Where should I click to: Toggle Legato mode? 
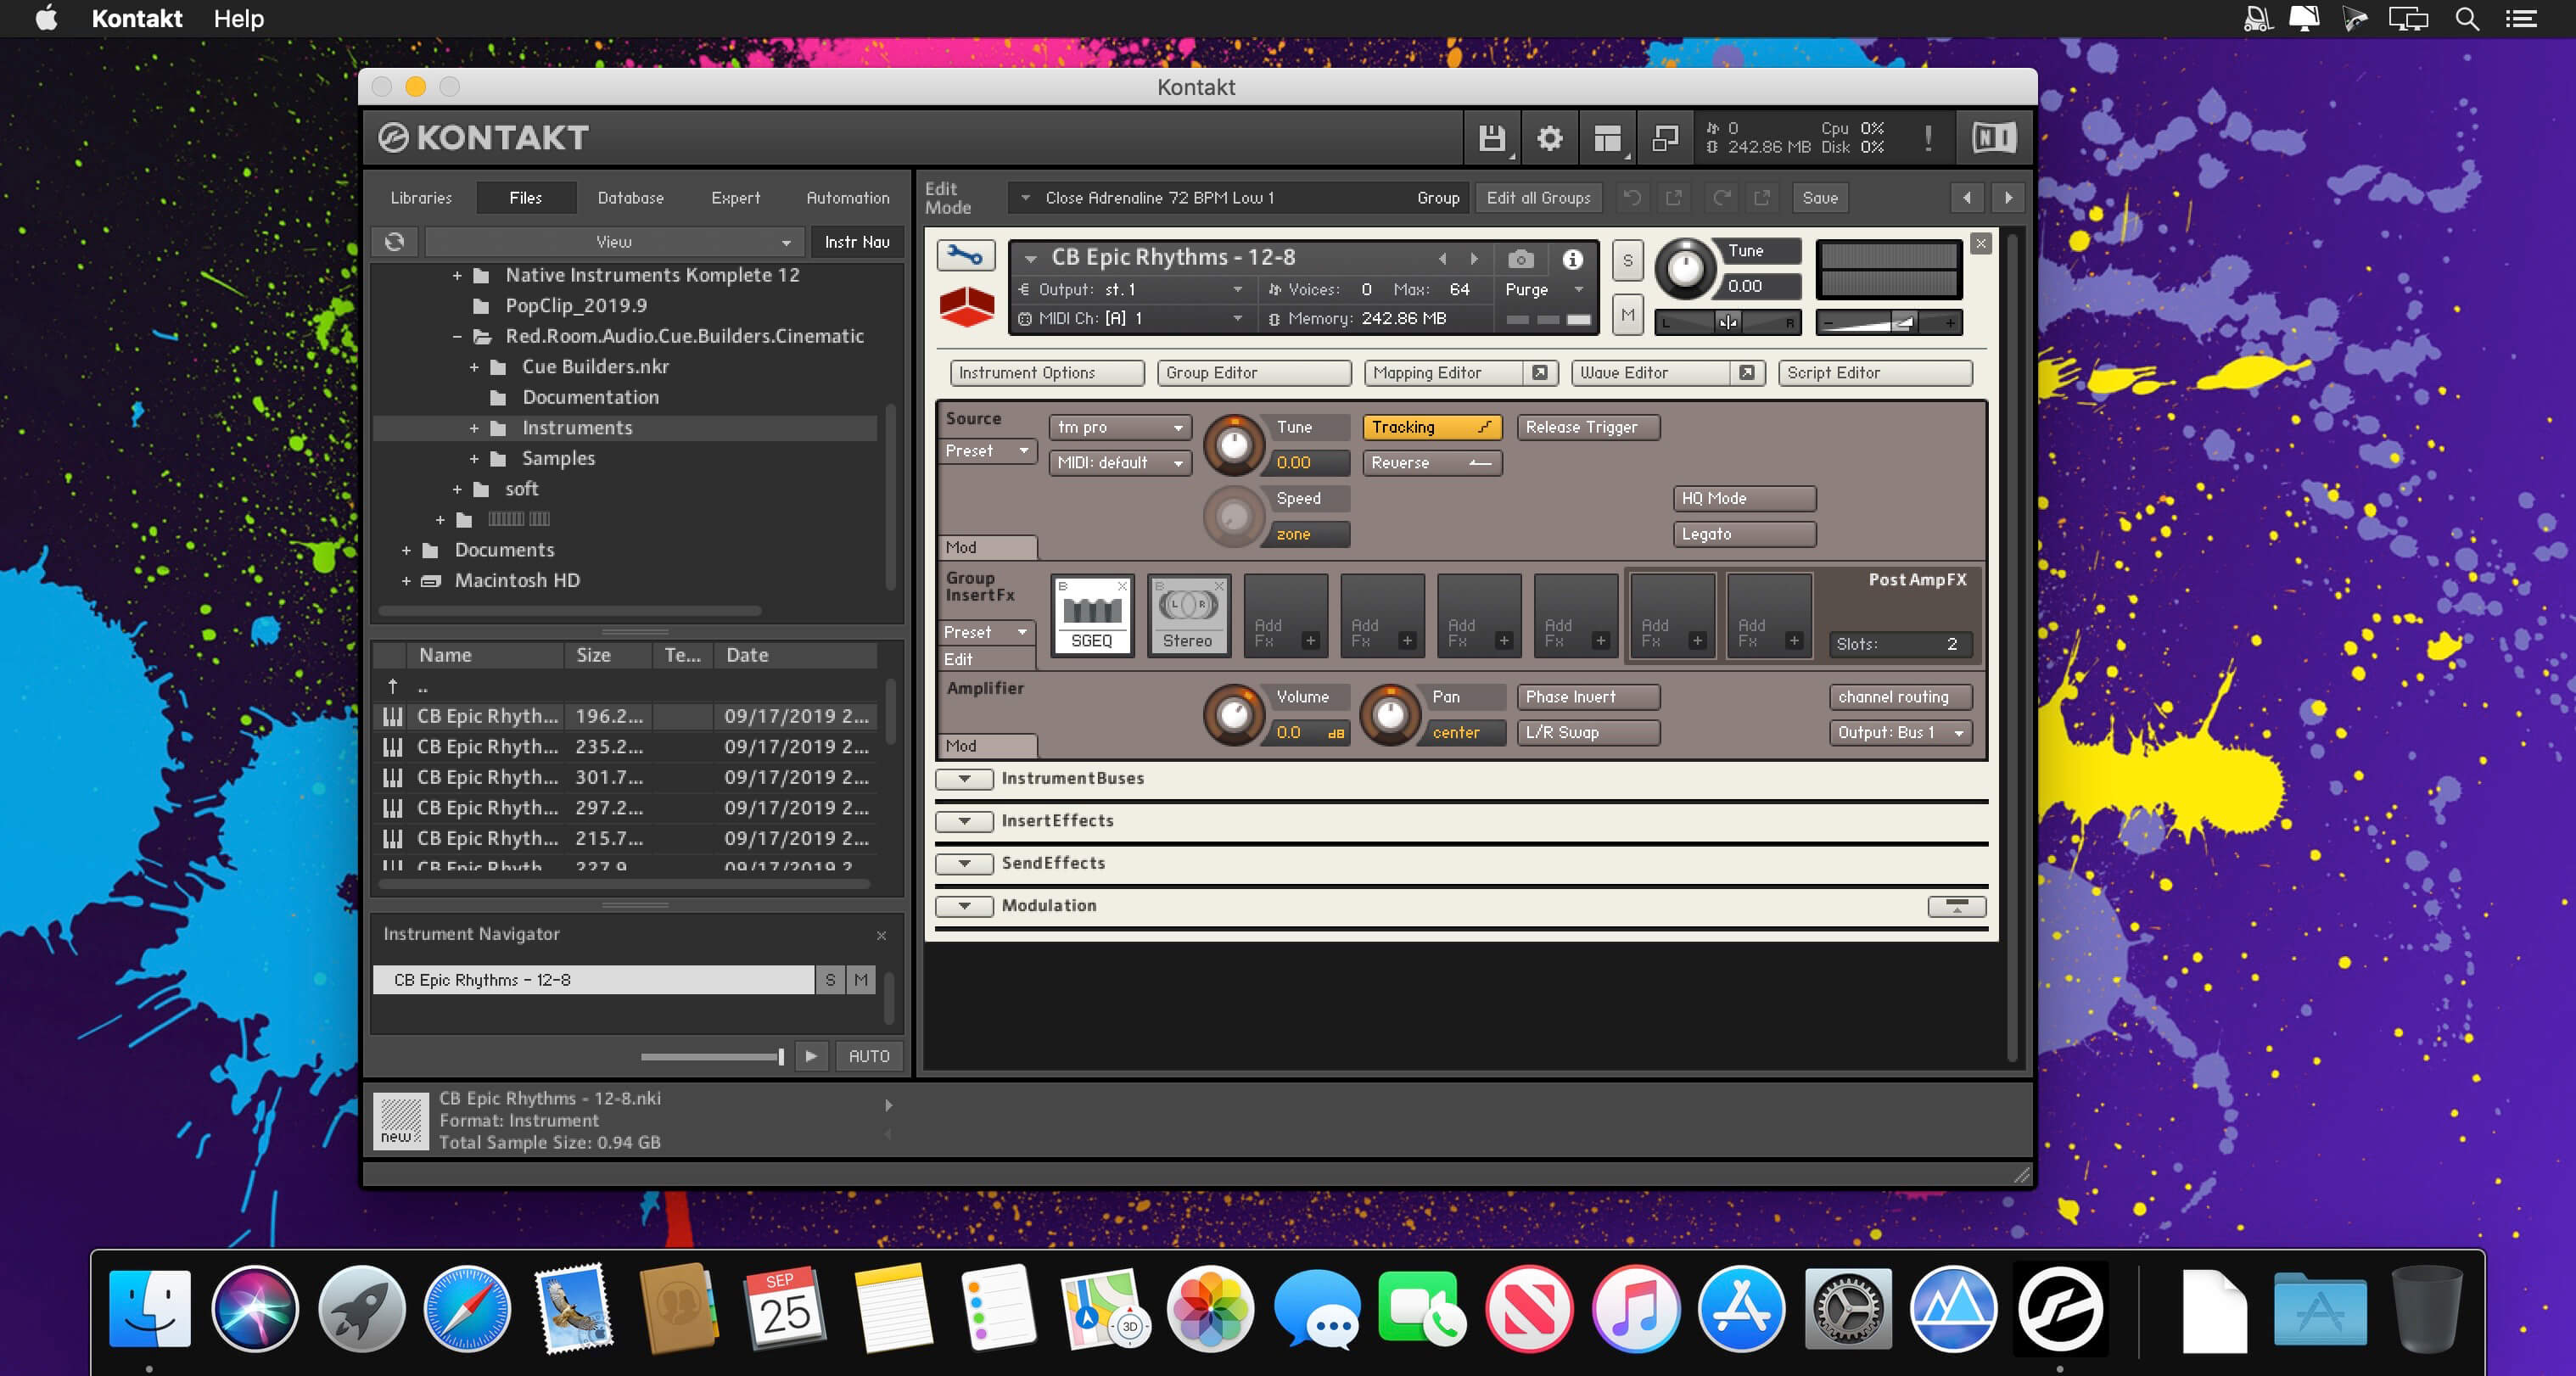click(x=1744, y=535)
